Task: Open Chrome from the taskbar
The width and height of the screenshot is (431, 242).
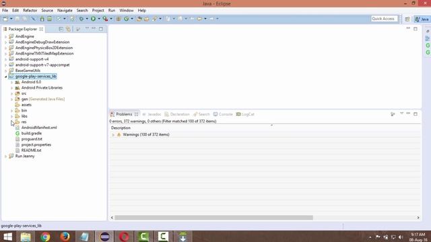Action: coord(45,237)
